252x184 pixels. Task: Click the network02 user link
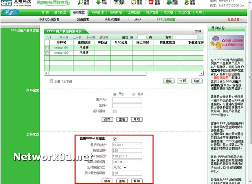(x=61, y=53)
